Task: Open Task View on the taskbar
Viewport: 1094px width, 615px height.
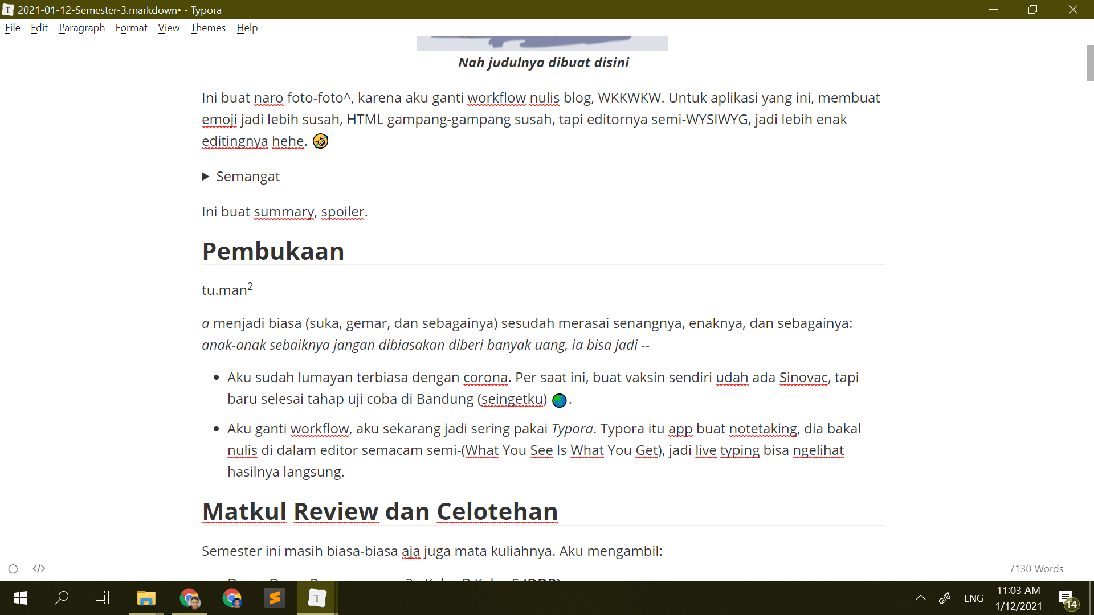Action: tap(103, 598)
